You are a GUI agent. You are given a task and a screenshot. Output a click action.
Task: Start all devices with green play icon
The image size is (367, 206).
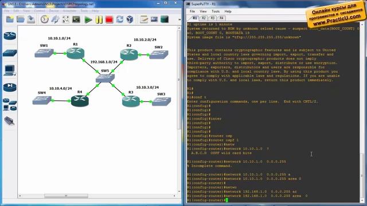tap(88, 19)
